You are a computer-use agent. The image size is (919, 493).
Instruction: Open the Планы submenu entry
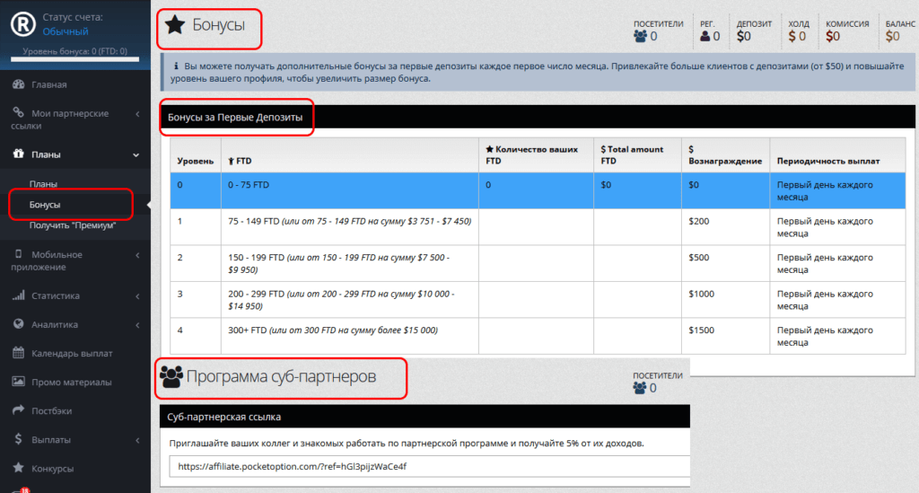43,184
